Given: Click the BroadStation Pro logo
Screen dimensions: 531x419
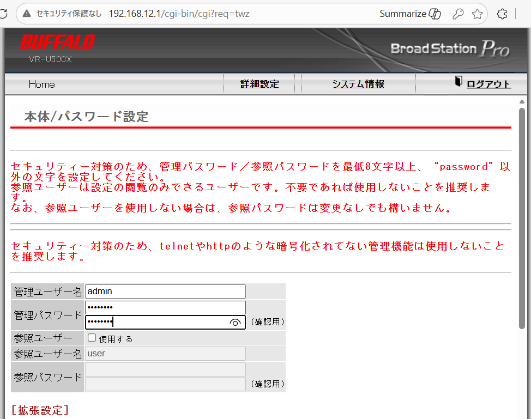Looking at the screenshot, I should (450, 49).
